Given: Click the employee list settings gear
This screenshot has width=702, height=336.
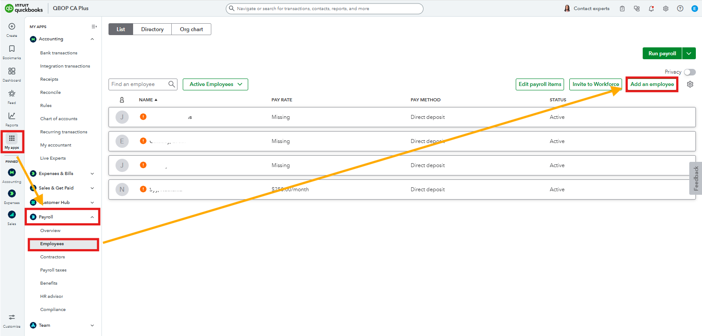Looking at the screenshot, I should coord(690,84).
